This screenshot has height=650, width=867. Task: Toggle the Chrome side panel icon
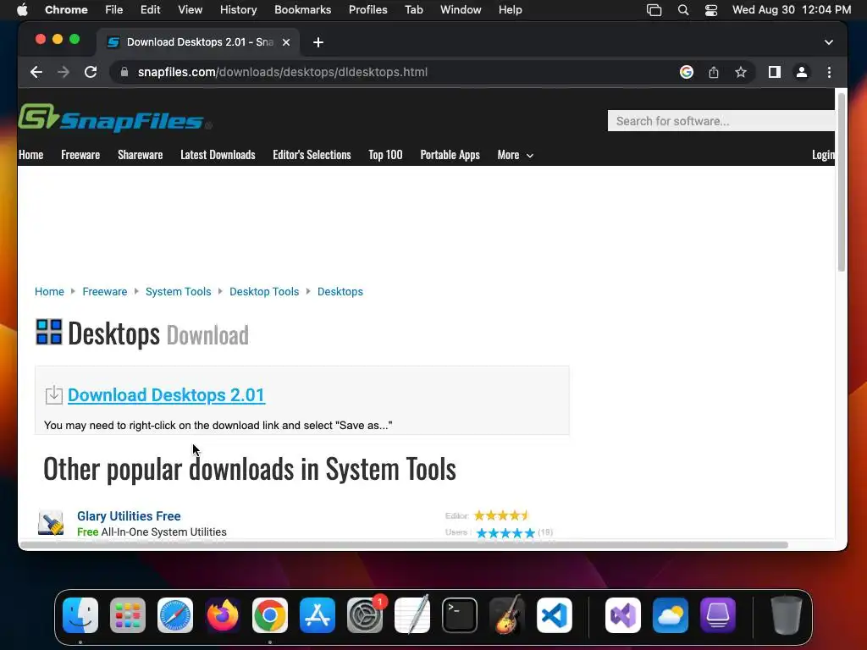[774, 72]
